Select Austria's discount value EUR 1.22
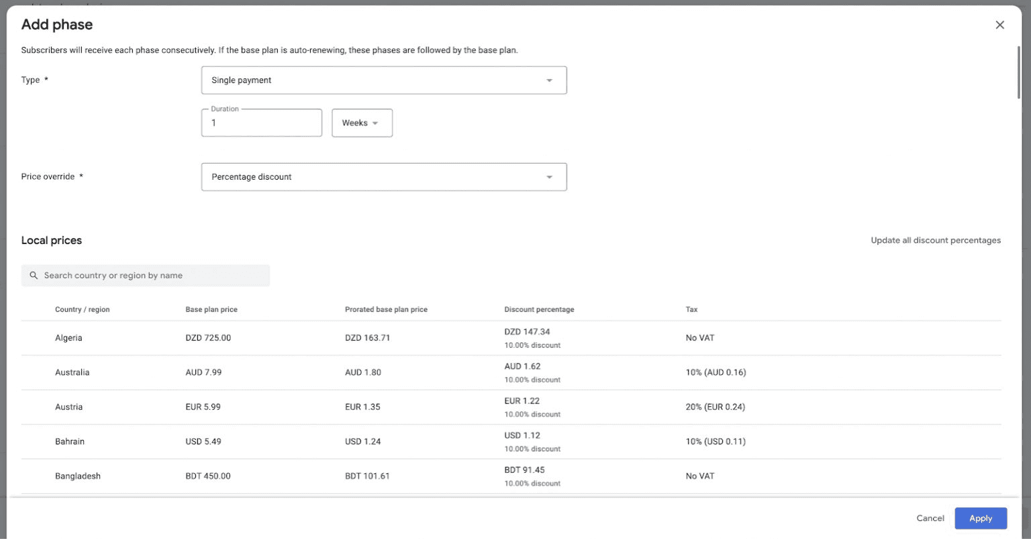 point(522,400)
